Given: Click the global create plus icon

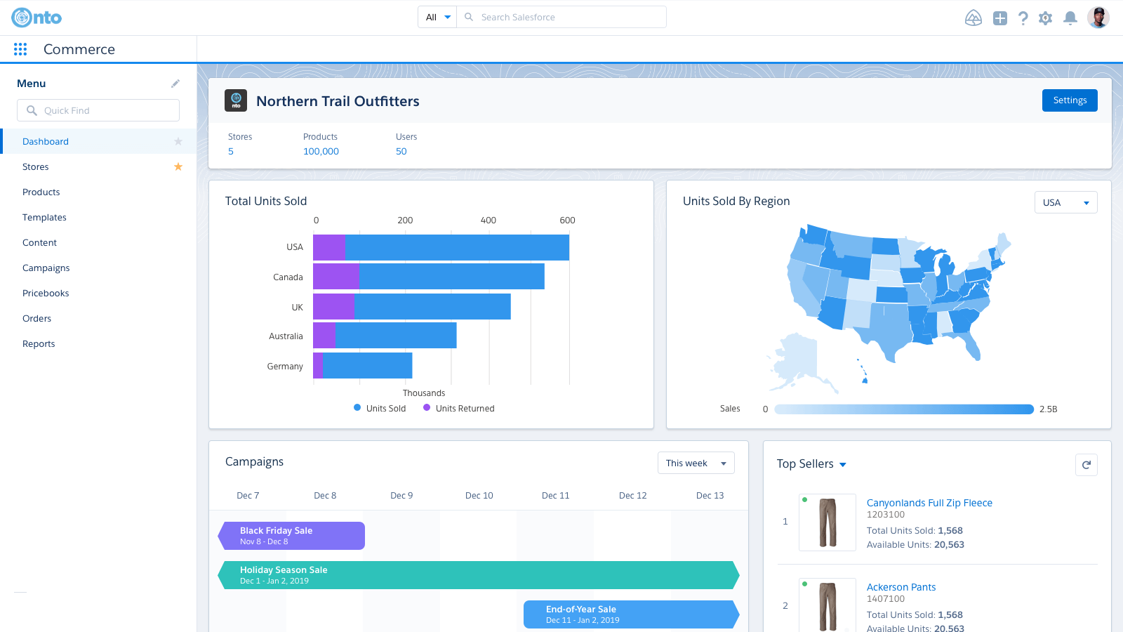Looking at the screenshot, I should (x=999, y=18).
